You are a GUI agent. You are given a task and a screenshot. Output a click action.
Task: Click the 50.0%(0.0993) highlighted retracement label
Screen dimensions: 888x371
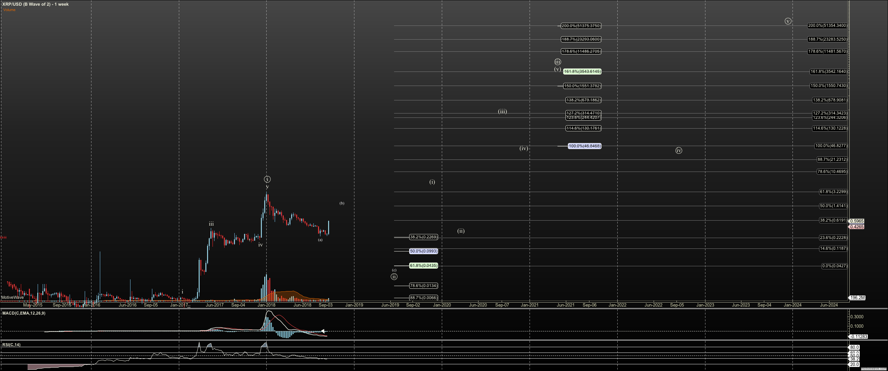[424, 251]
